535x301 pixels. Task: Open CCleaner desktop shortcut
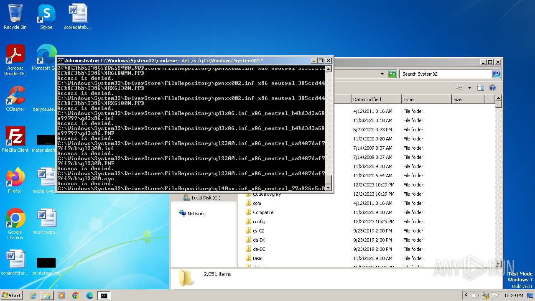15,99
